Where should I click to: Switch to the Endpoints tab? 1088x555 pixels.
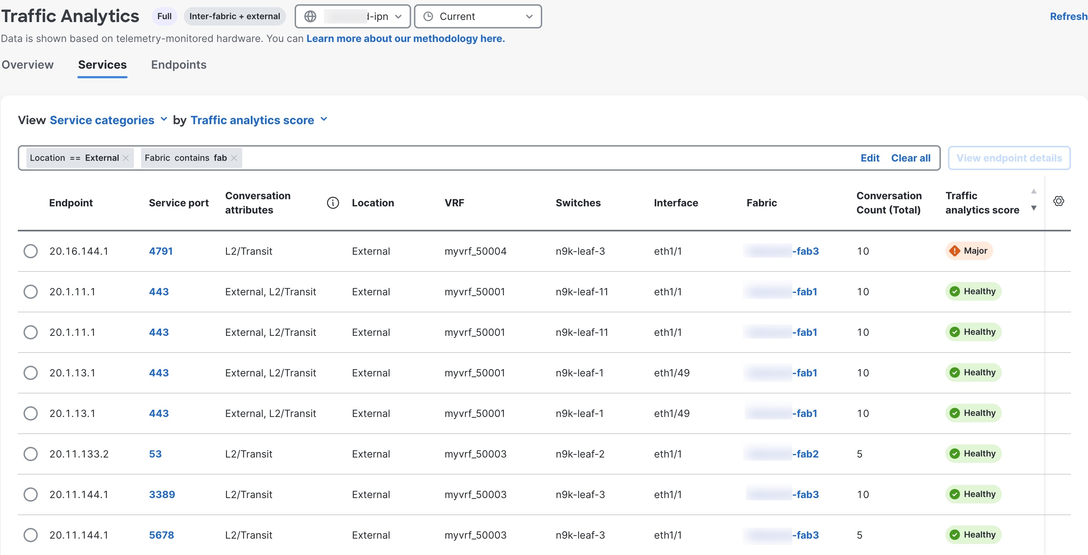(x=178, y=64)
